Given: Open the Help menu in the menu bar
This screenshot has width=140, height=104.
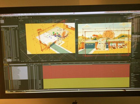Looking at the screenshot, I should pos(39,14).
